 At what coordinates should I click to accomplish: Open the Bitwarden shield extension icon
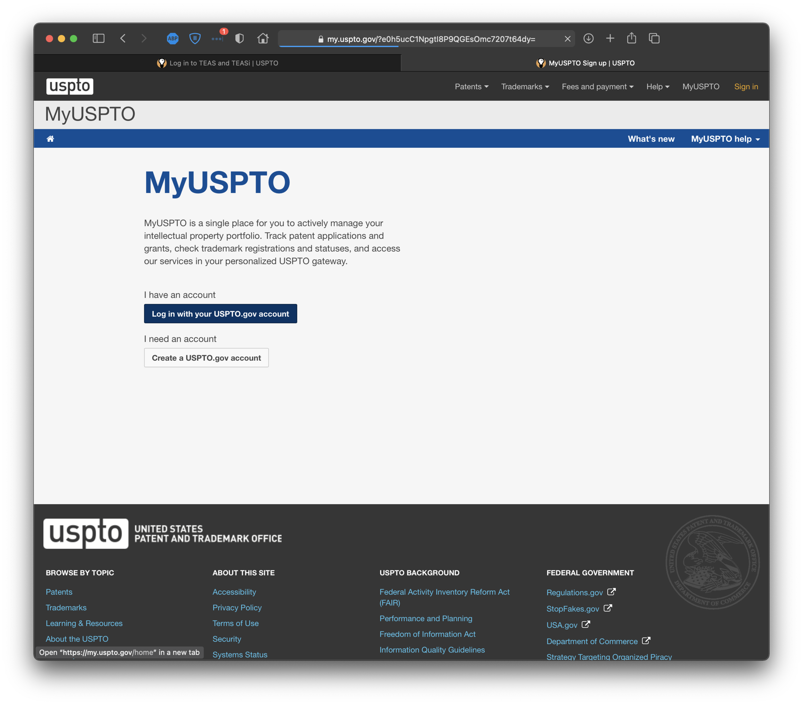coord(195,39)
